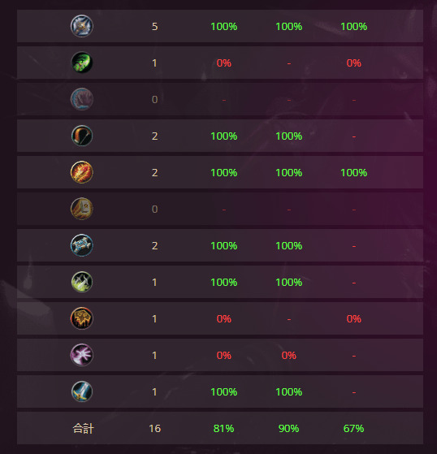437x454 pixels.
Task: Click the 合計 total row label
Action: coord(83,428)
